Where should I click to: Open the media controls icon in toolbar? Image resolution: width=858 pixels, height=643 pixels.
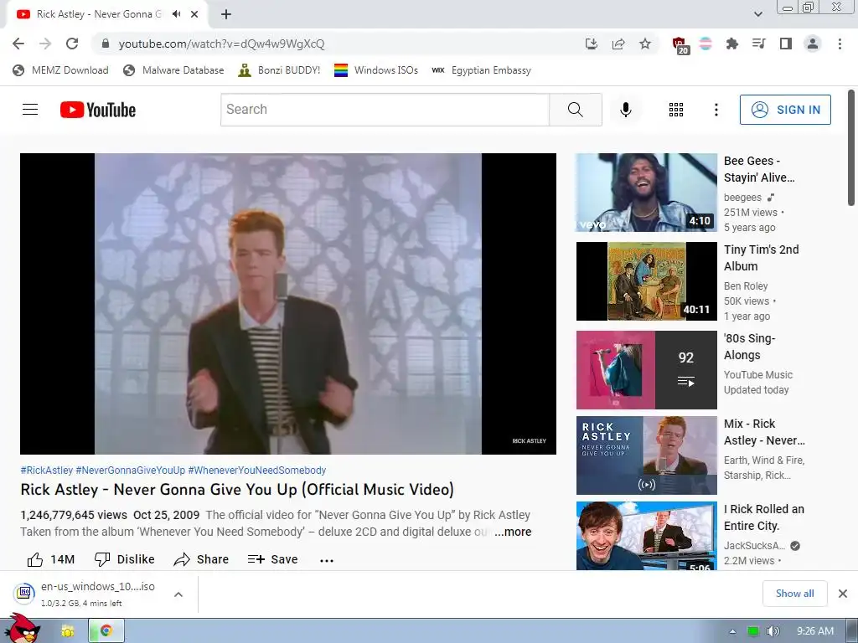pos(758,44)
